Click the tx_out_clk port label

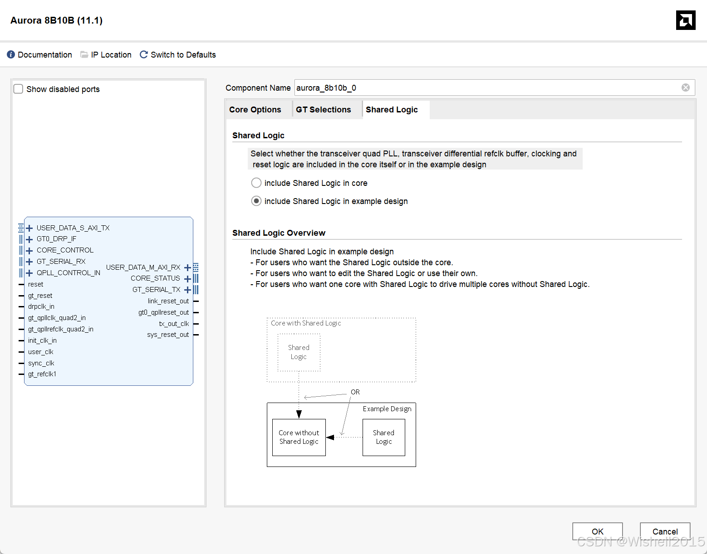174,324
